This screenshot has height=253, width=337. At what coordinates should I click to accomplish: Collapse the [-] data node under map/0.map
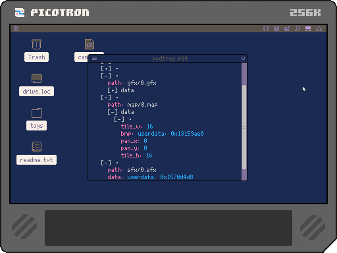pos(113,112)
